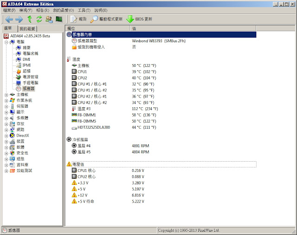Expand the DirectX tree node
This screenshot has height=235, width=297.
(6, 136)
